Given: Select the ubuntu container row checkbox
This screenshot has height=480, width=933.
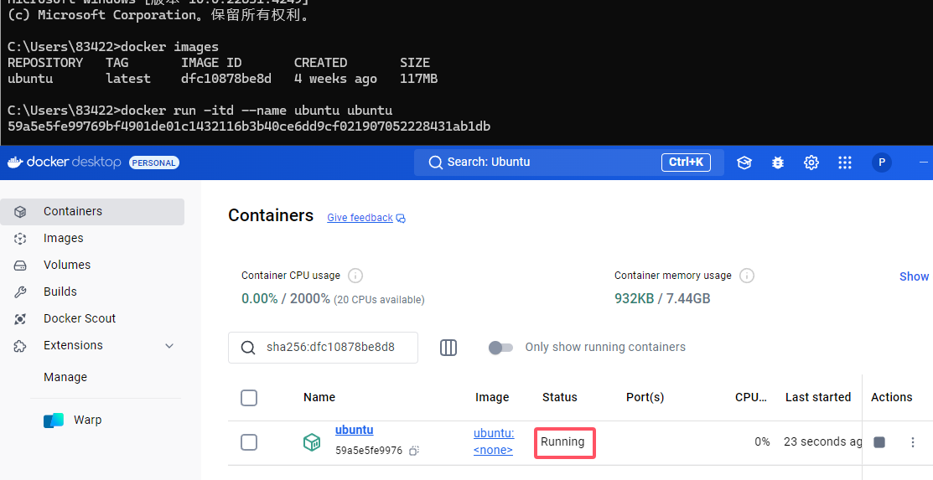Looking at the screenshot, I should click(x=249, y=442).
